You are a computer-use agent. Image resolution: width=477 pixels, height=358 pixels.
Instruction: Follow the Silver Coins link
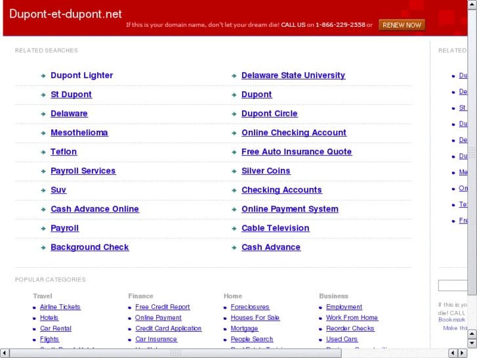point(266,171)
